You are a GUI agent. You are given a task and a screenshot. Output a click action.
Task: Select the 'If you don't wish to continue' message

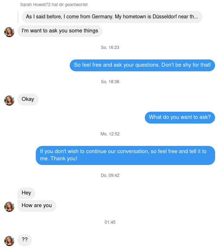point(125,155)
